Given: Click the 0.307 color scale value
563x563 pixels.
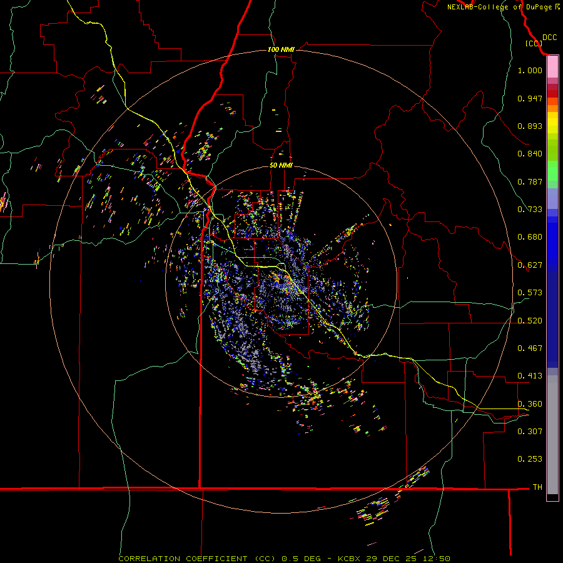Looking at the screenshot, I should (x=530, y=432).
